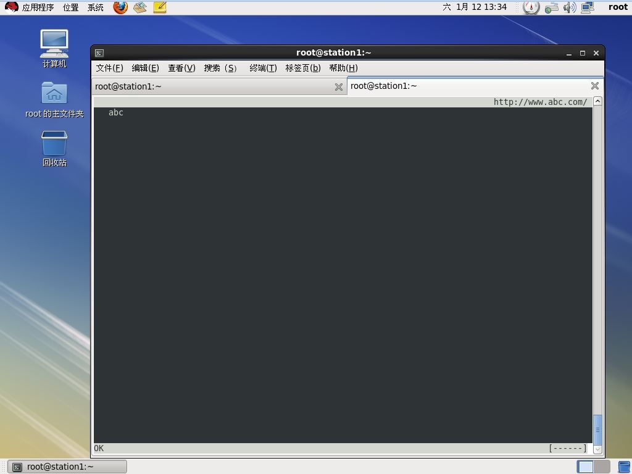The height and width of the screenshot is (474, 632).
Task: Close the second terminal tab
Action: (x=594, y=85)
